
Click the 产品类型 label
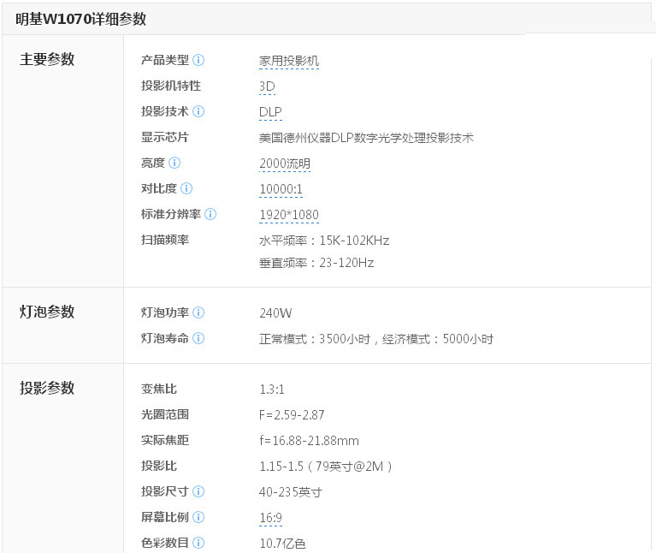(x=165, y=60)
